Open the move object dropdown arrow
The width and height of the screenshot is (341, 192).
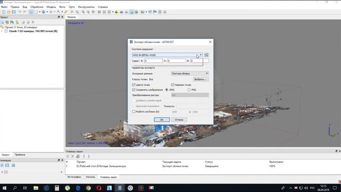pyautogui.click(x=54, y=12)
